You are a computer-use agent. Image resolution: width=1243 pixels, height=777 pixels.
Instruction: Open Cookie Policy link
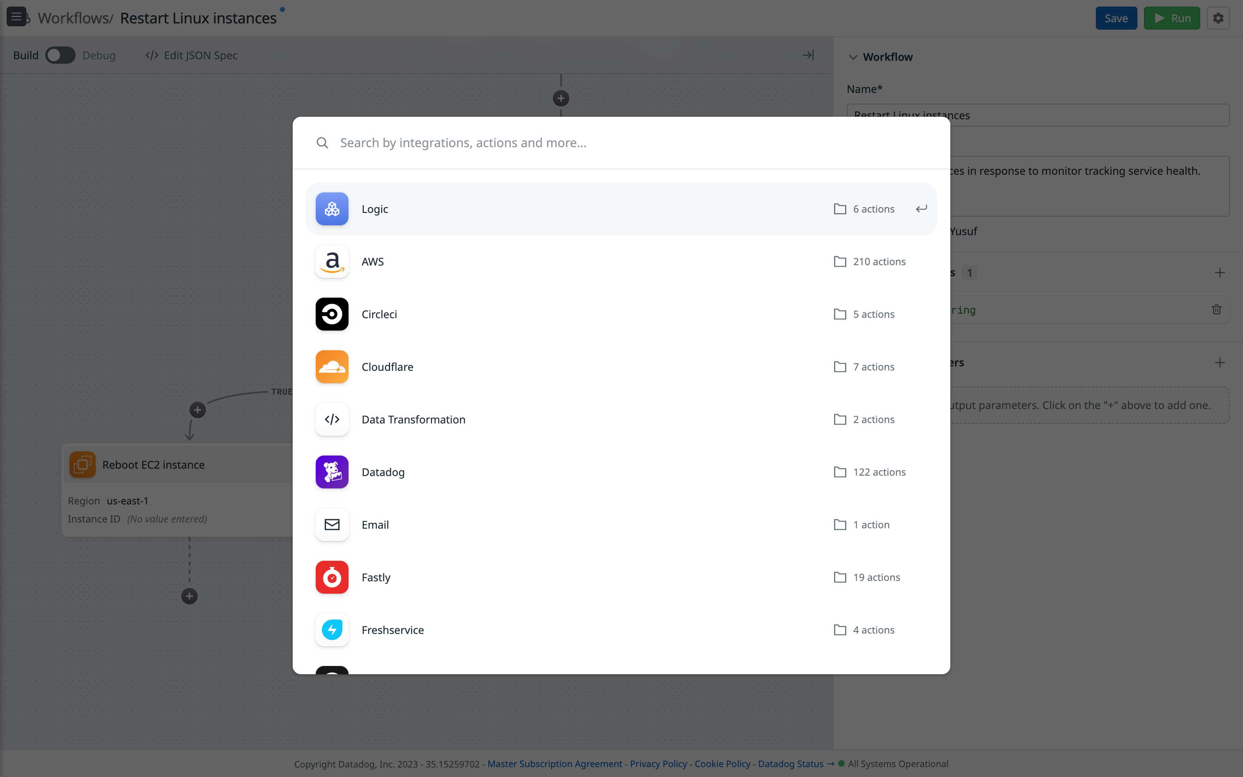tap(722, 764)
